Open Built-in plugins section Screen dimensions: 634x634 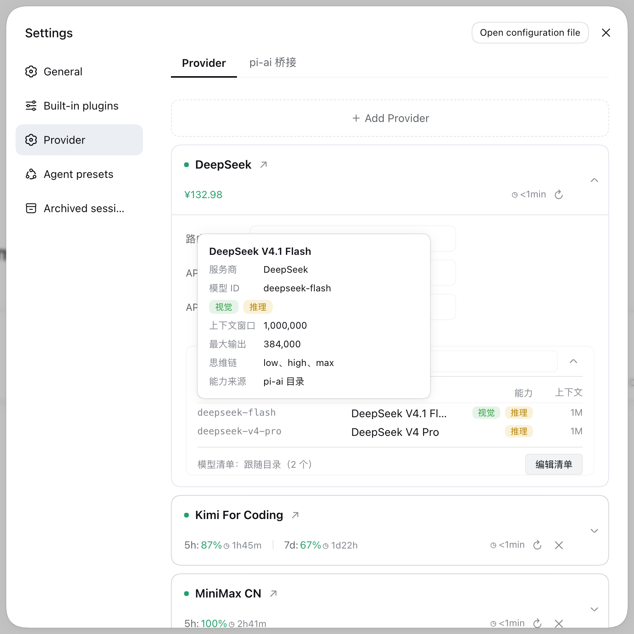[79, 106]
